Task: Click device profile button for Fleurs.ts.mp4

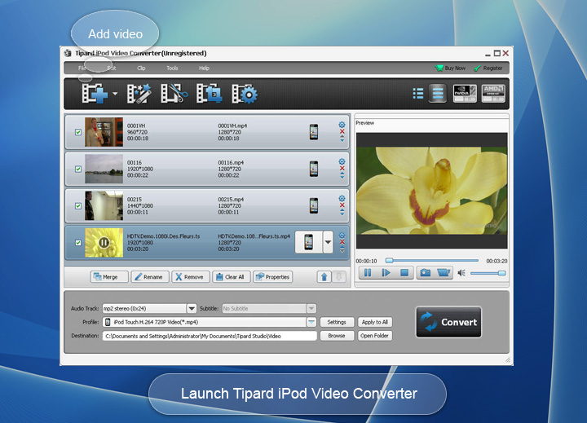Action: click(308, 242)
